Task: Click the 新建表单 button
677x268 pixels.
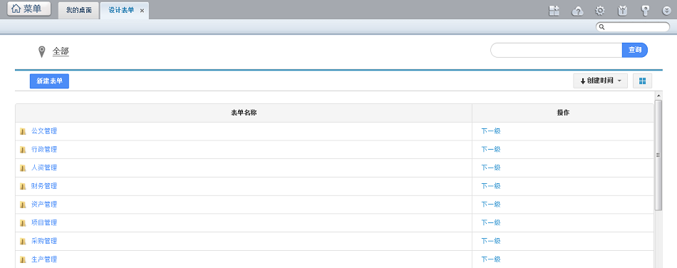Action: click(x=49, y=81)
